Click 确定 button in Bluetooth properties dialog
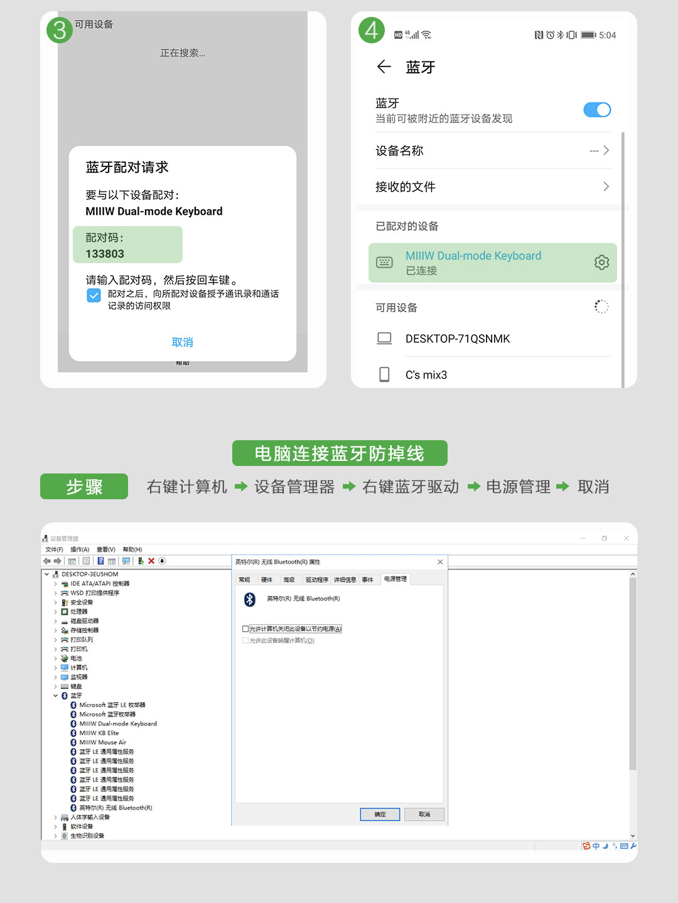Image resolution: width=678 pixels, height=903 pixels. 380,814
